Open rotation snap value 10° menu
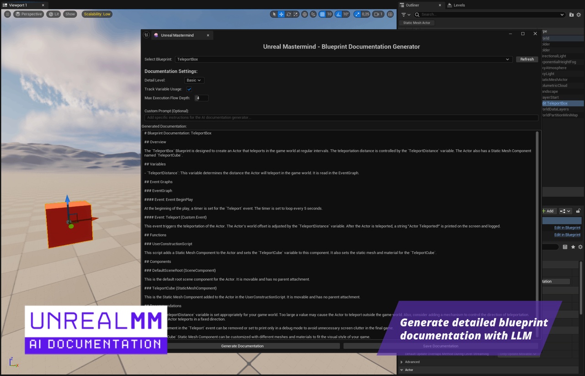The height and width of the screenshot is (376, 585). tap(346, 14)
